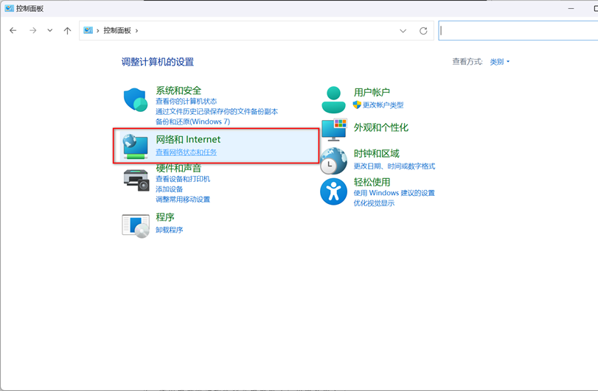Click 使用 Windows 建议的设置 link
The width and height of the screenshot is (598, 391).
394,193
